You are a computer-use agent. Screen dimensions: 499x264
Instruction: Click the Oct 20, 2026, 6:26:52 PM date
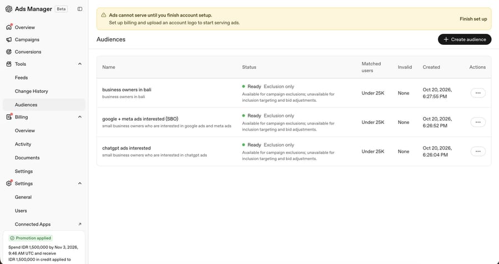coord(437,122)
